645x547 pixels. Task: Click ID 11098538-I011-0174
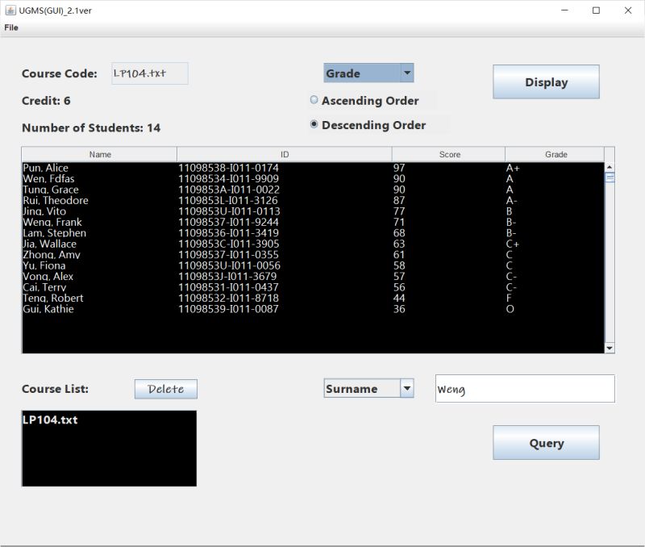coord(228,168)
